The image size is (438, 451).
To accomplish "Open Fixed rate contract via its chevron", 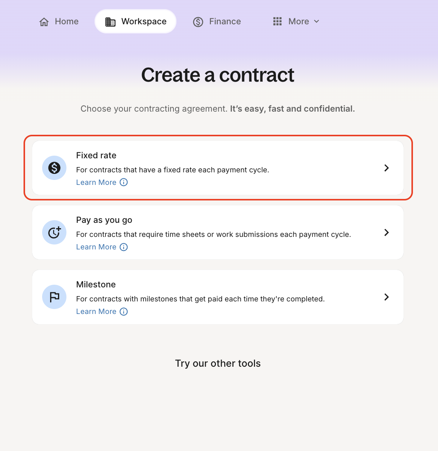I will 386,168.
